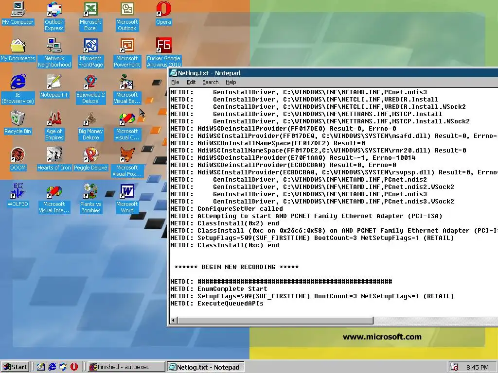
Task: Click the 'ClassInstall(0xc) end' line
Action: coord(225,245)
